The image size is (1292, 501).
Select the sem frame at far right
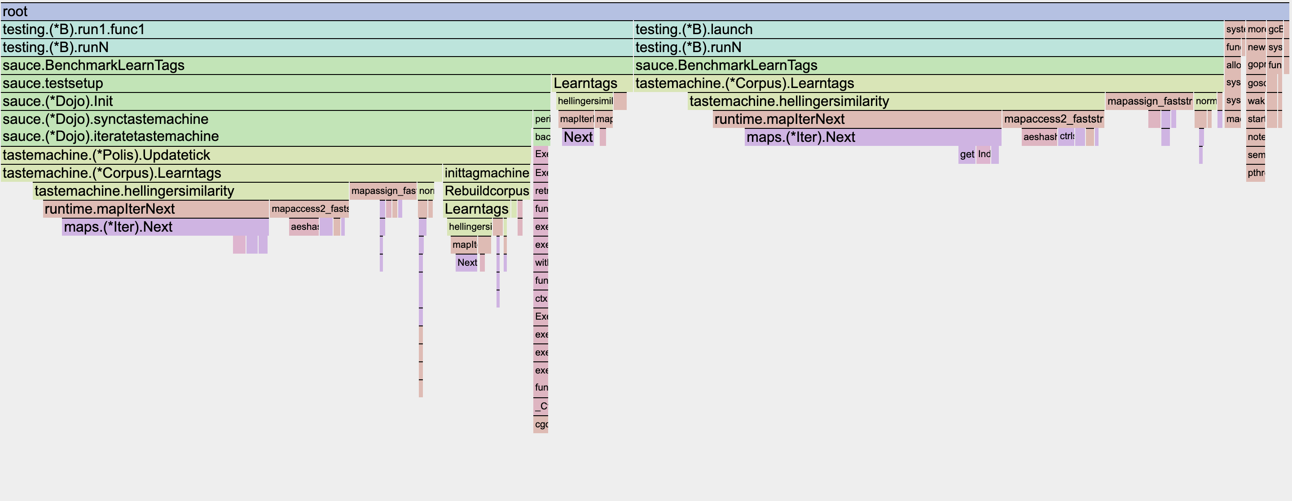(x=1255, y=155)
